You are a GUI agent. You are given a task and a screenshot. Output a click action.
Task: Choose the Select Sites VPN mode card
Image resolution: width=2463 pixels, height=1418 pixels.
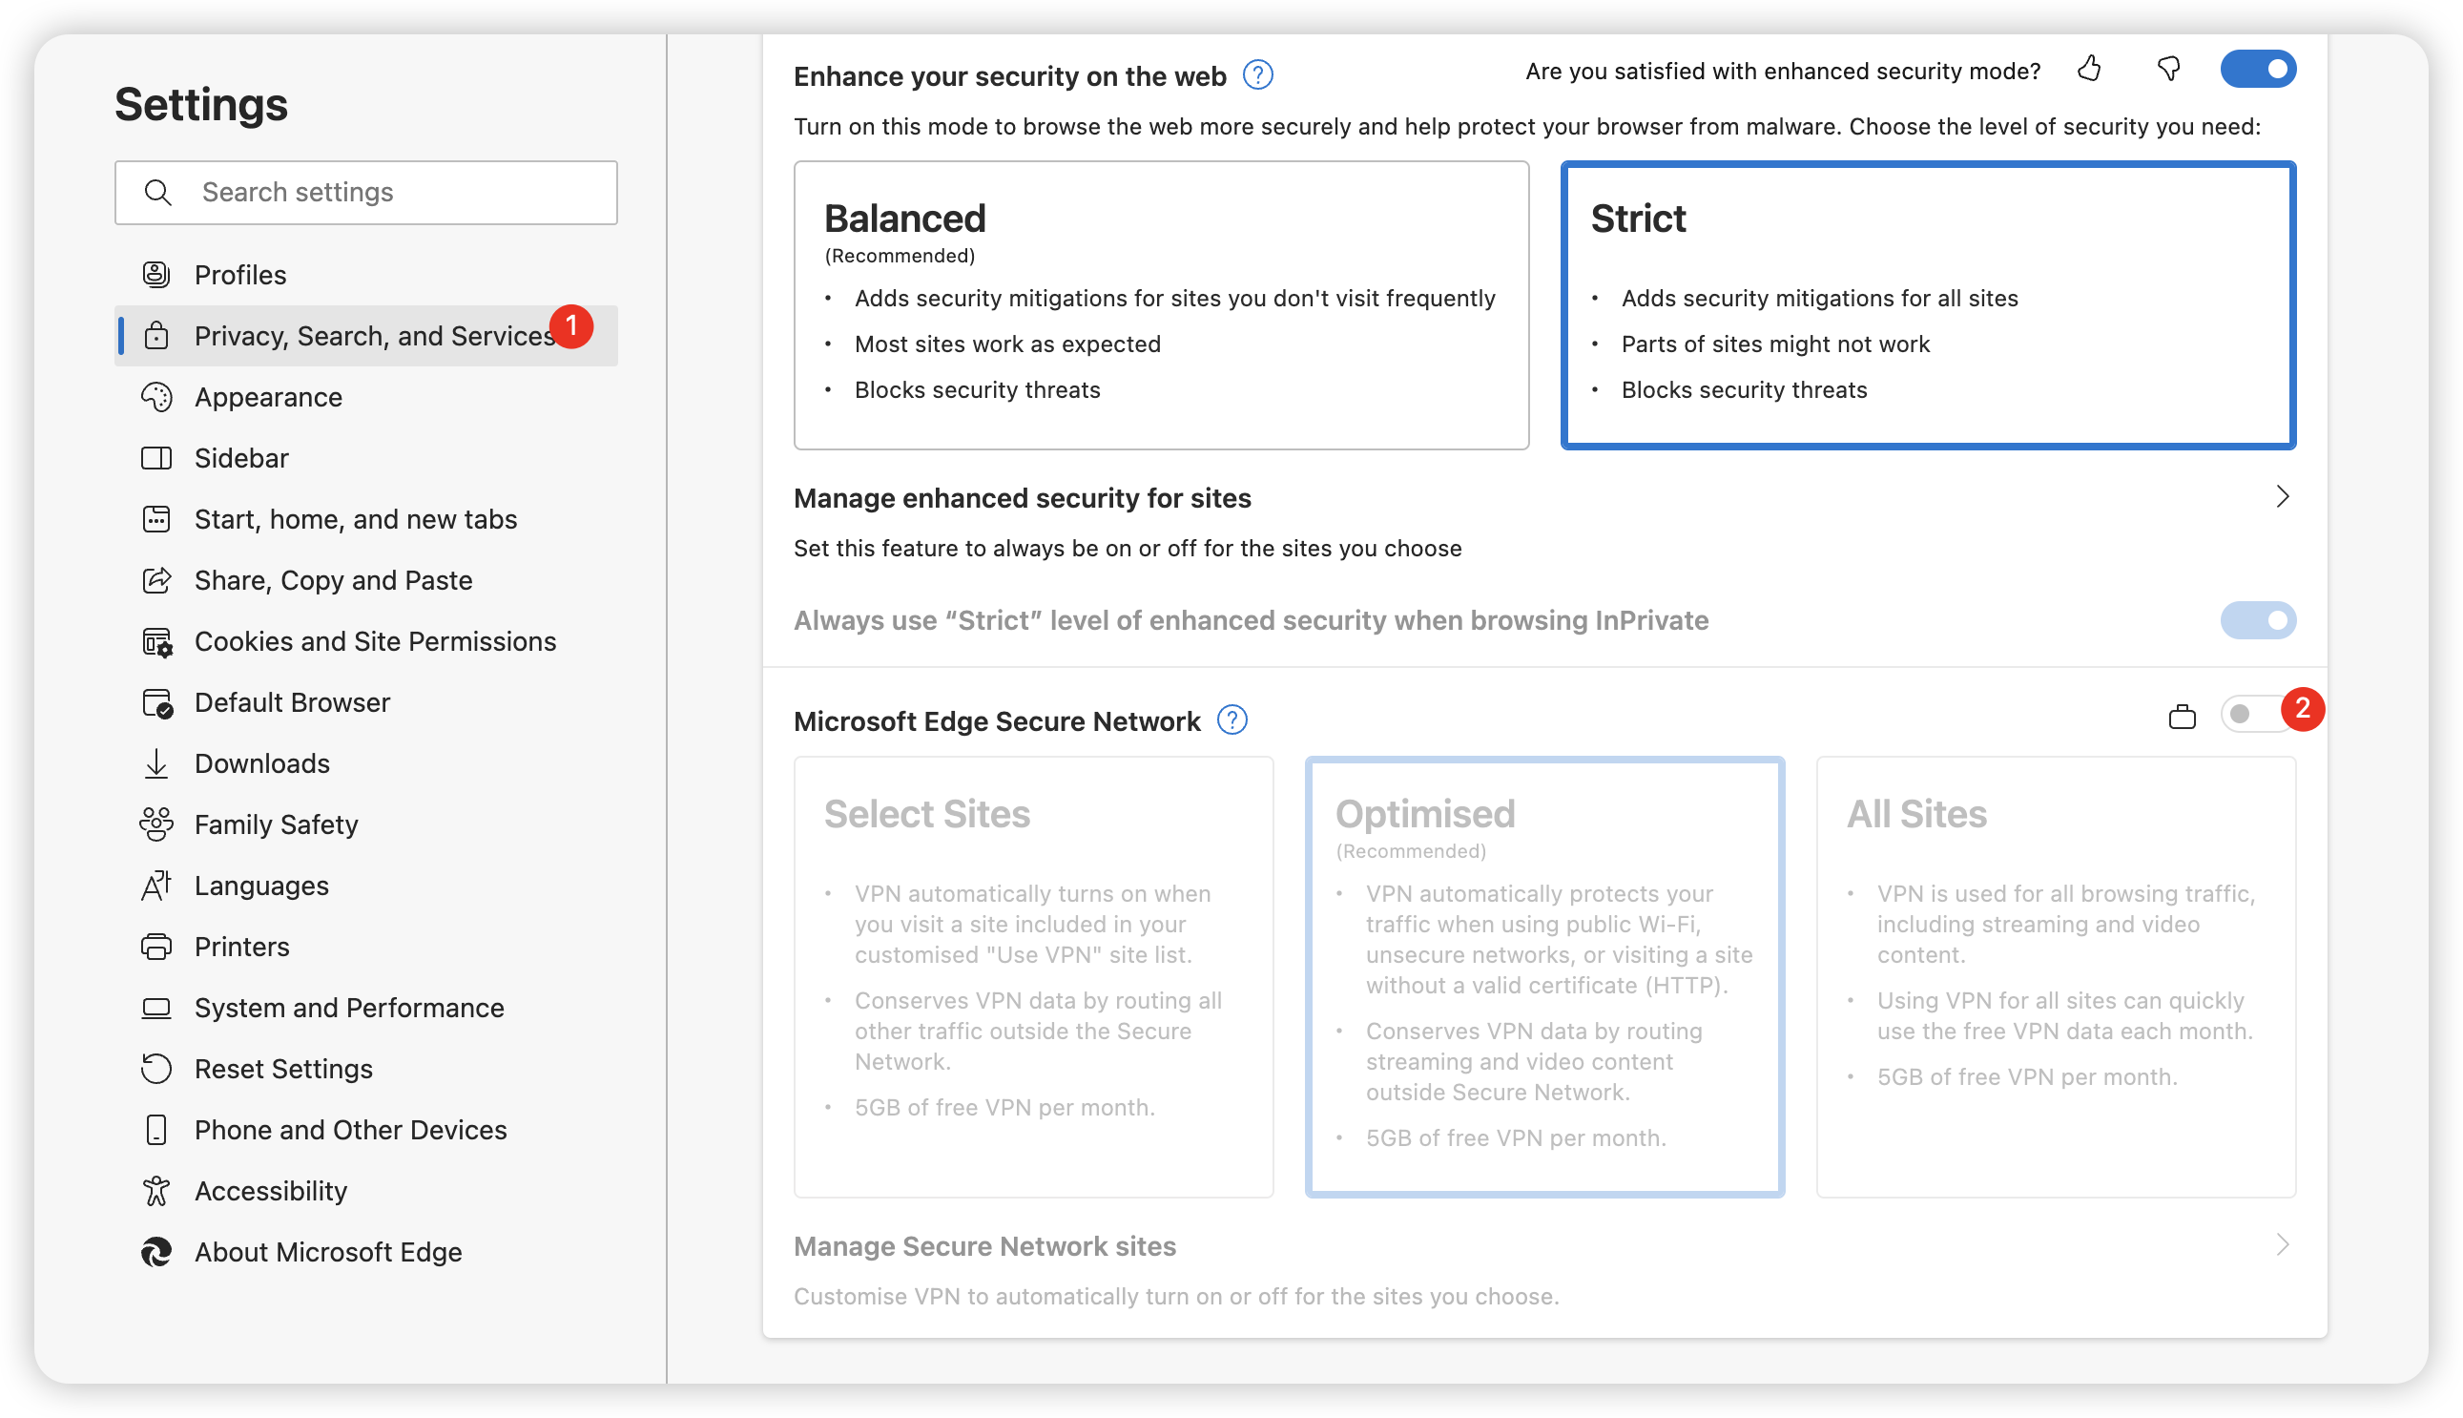[x=1033, y=977]
